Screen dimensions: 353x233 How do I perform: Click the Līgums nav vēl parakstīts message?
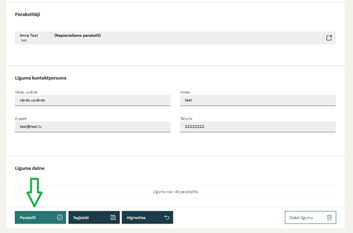(x=175, y=192)
